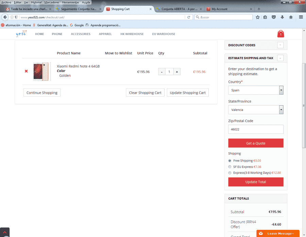Open the HK WAREHOUSE page

(x=132, y=34)
